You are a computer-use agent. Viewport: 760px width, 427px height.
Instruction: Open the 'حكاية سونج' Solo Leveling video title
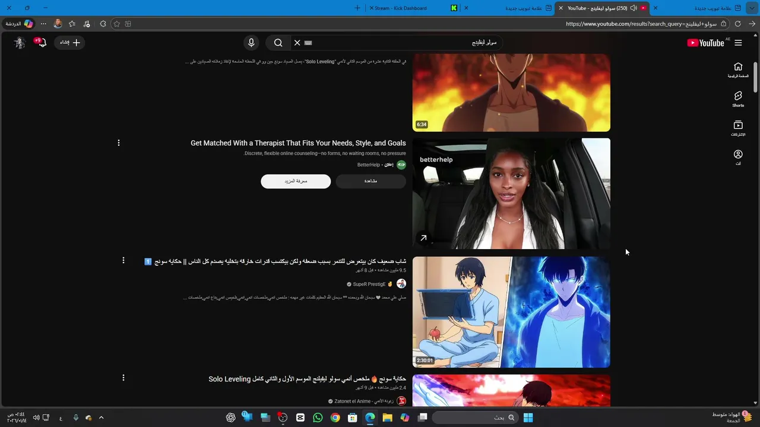point(307,379)
